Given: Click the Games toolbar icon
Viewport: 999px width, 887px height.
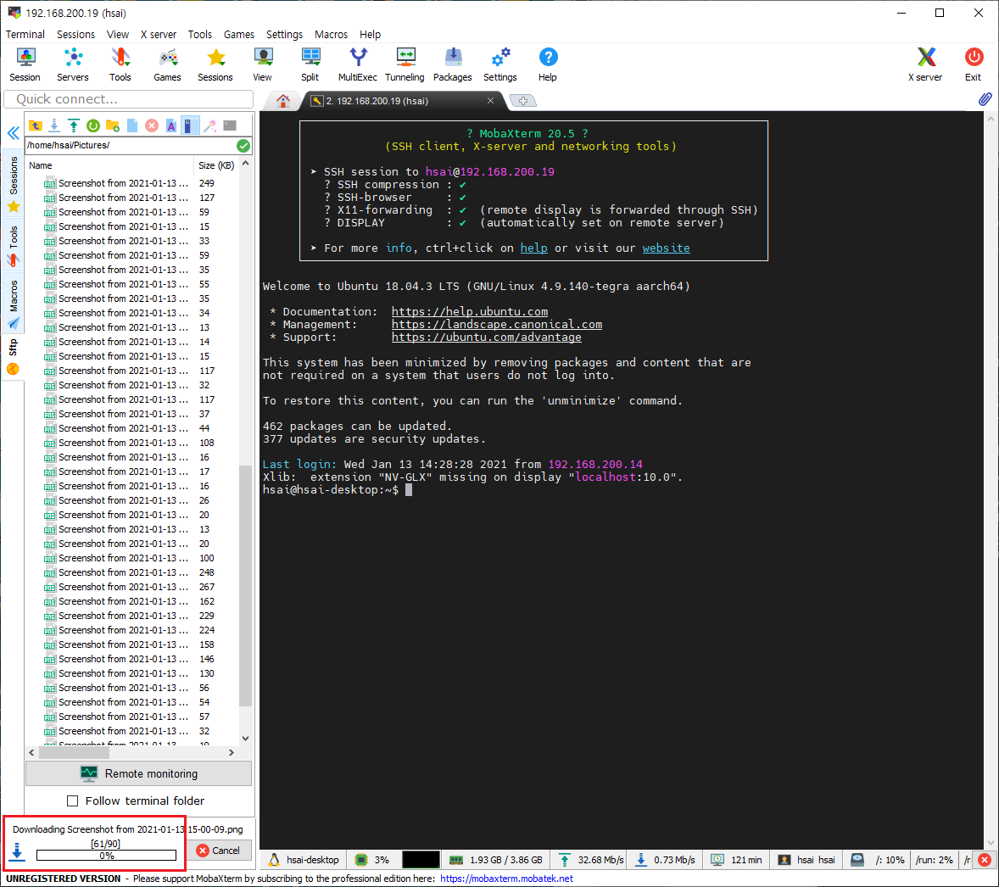Looking at the screenshot, I should point(168,64).
